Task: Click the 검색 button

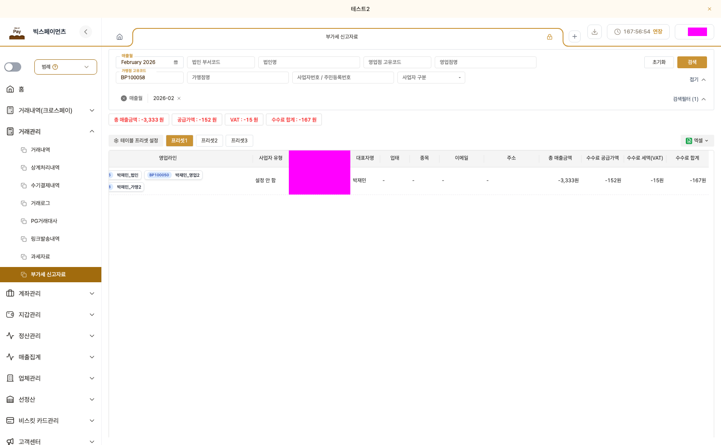Action: click(x=692, y=62)
